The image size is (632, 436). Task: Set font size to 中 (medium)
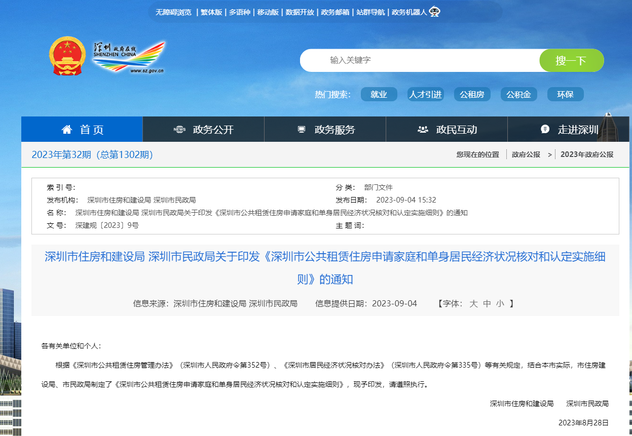[x=487, y=304]
